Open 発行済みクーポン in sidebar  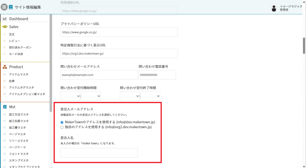point(20,48)
